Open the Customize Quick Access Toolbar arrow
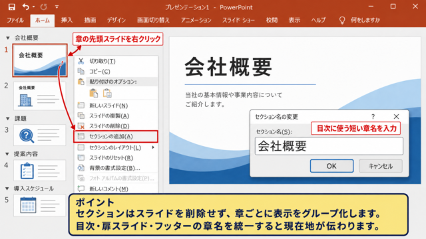 (57, 7)
